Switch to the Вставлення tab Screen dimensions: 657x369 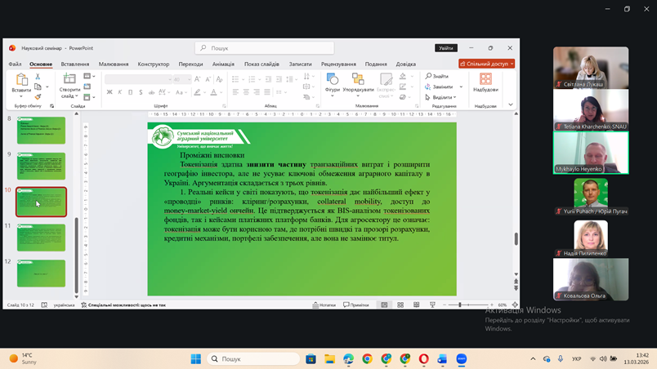[75, 64]
